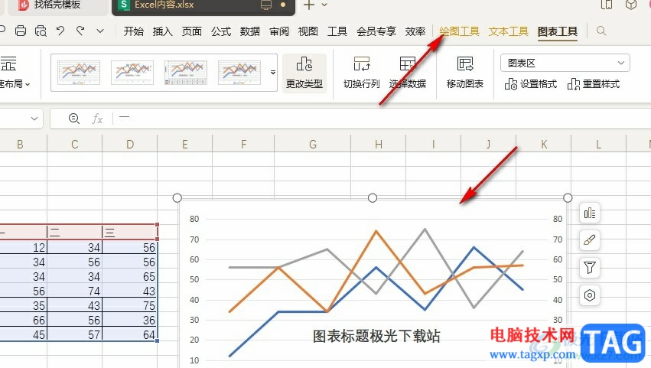Screen dimensions: 651x368
Task: Select the 图表工具 tab
Action: [557, 31]
